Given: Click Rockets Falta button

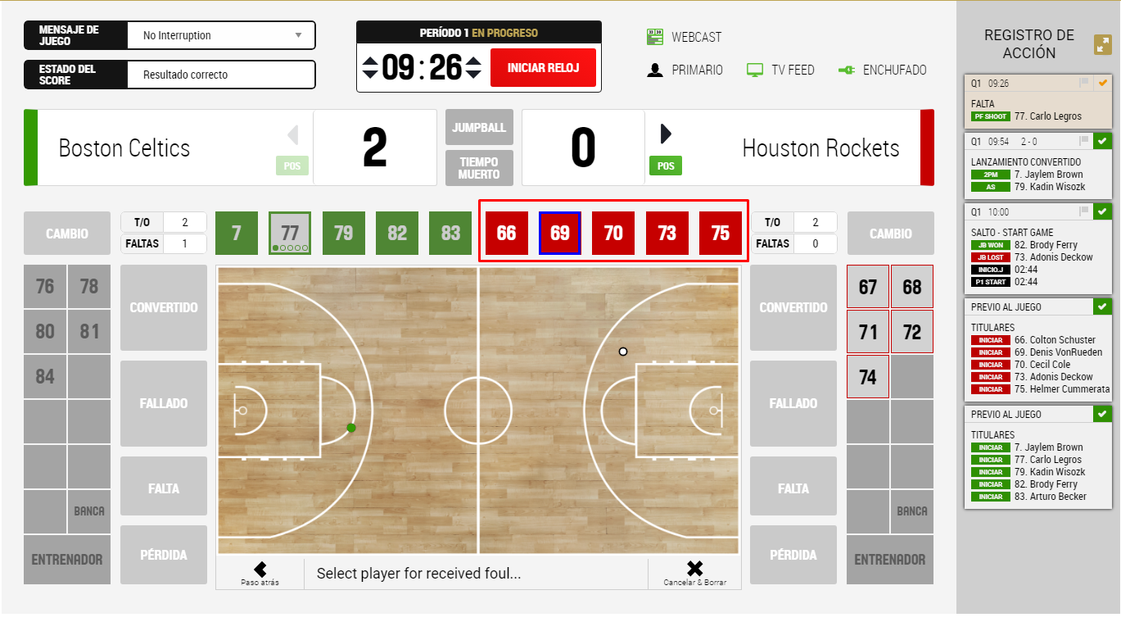Looking at the screenshot, I should coord(793,488).
